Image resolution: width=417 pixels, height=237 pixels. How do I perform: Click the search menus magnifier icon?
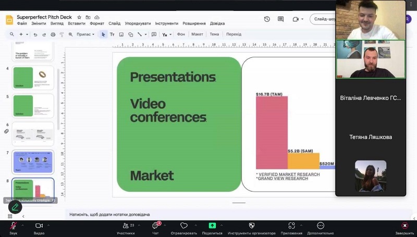click(11, 34)
